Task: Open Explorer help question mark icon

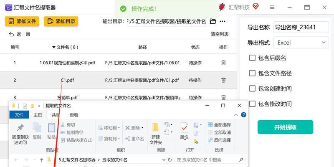Action: tap(244, 115)
